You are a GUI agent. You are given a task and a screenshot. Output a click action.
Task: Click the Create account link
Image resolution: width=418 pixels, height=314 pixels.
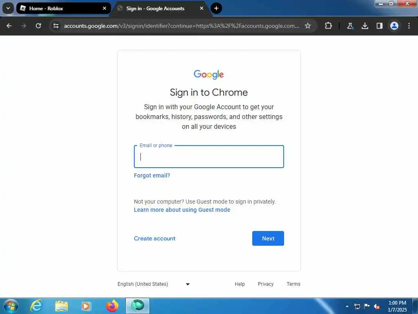(155, 238)
